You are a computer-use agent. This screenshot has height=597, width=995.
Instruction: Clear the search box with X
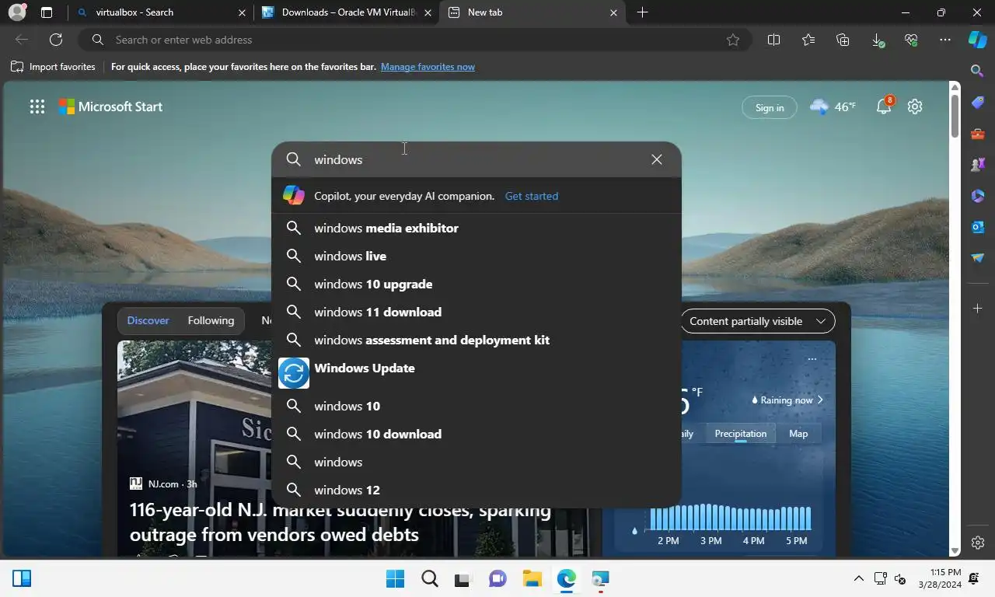(x=657, y=159)
